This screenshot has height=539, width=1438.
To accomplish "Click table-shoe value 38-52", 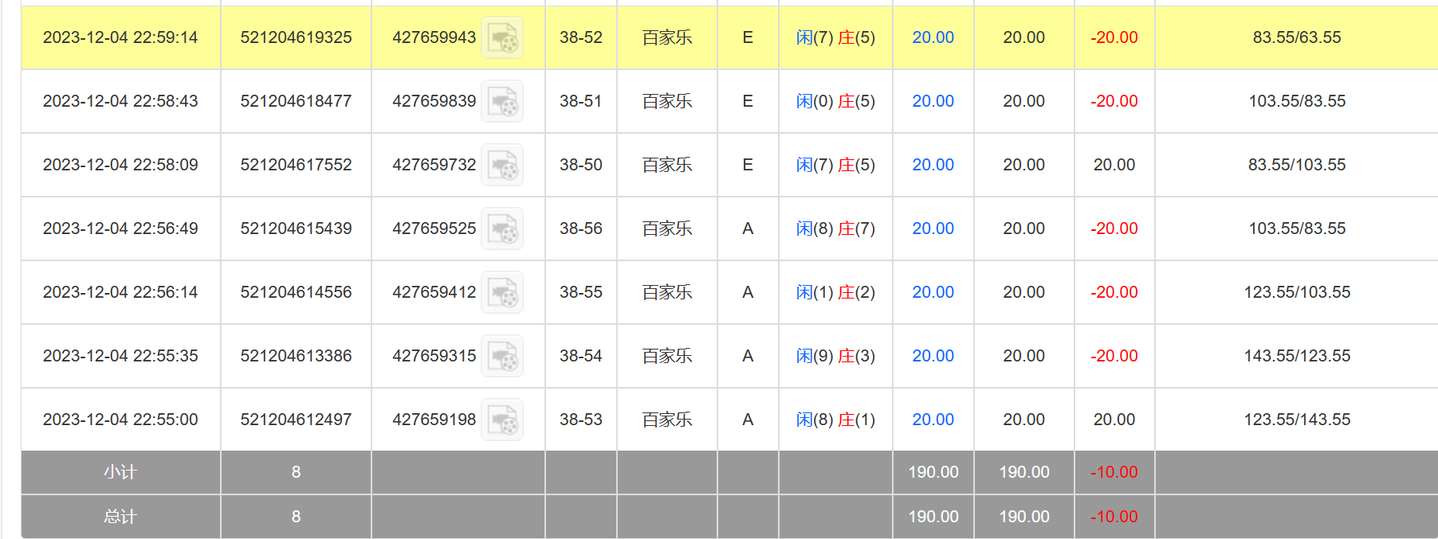I will 580,37.
